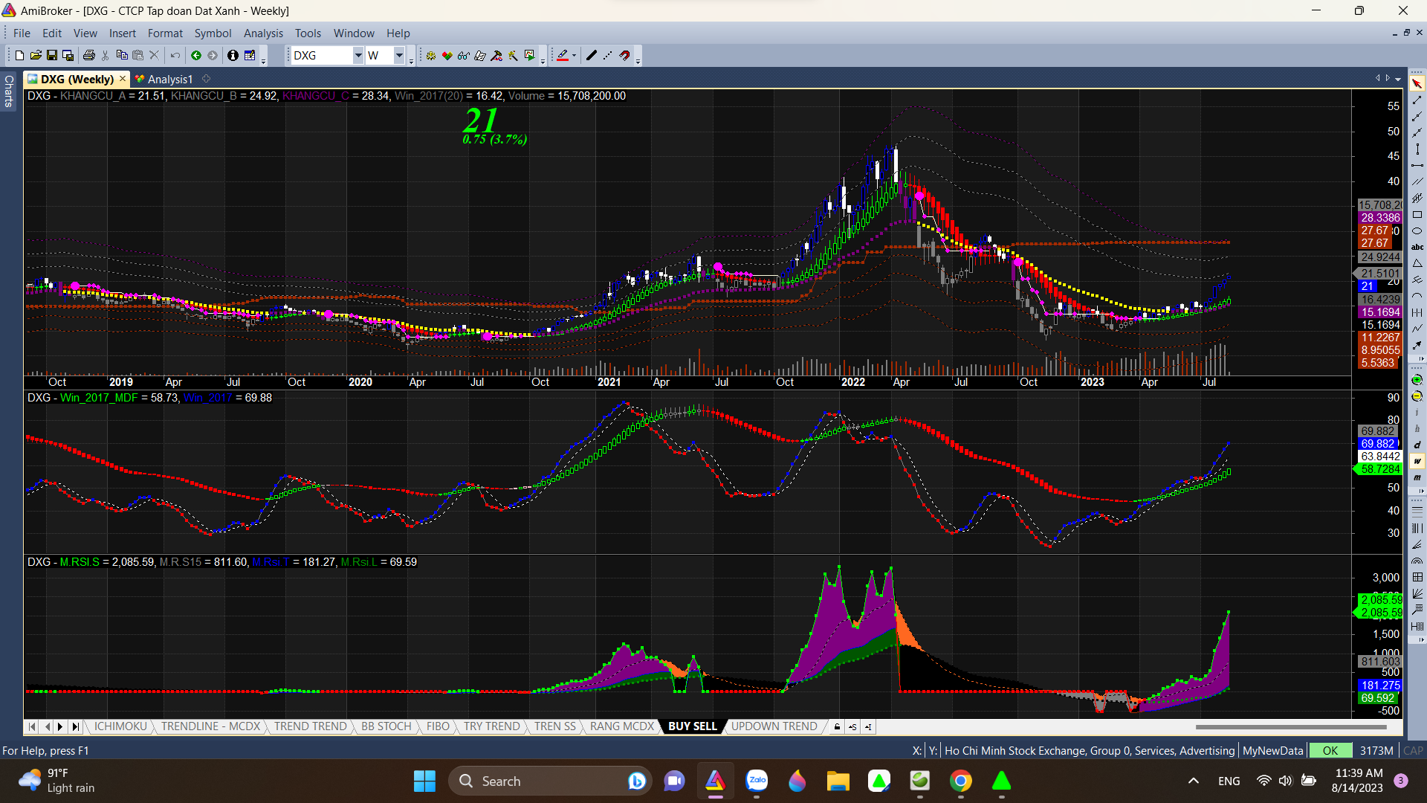Save chart using floppy disk icon
Screen dimensions: 1427x803
[x=52, y=56]
